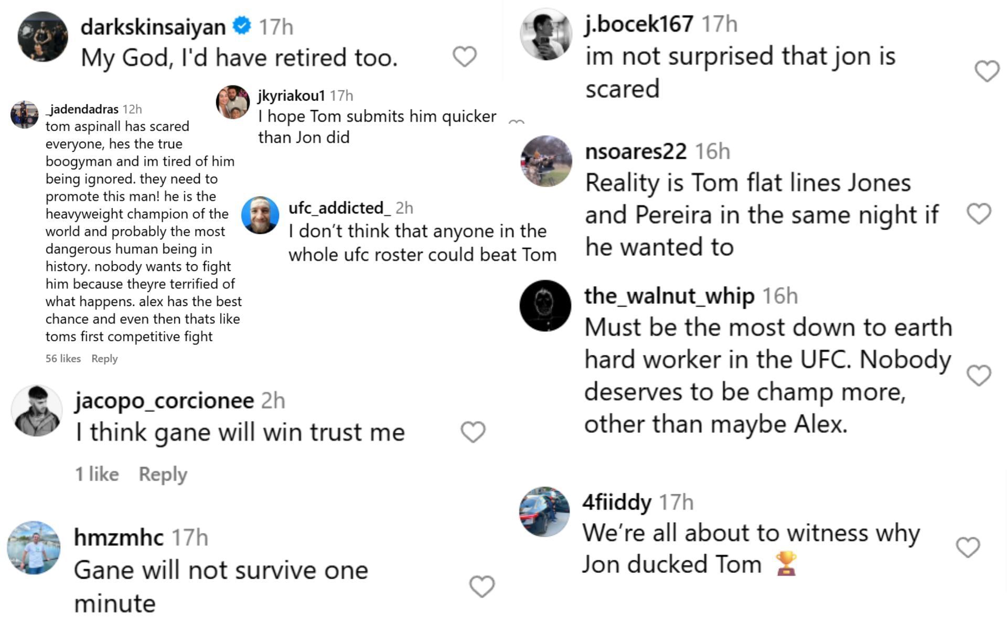Reply to _jadendadras's comment

104,359
